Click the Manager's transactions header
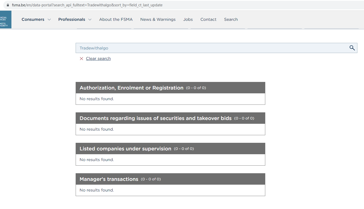 [x=109, y=179]
